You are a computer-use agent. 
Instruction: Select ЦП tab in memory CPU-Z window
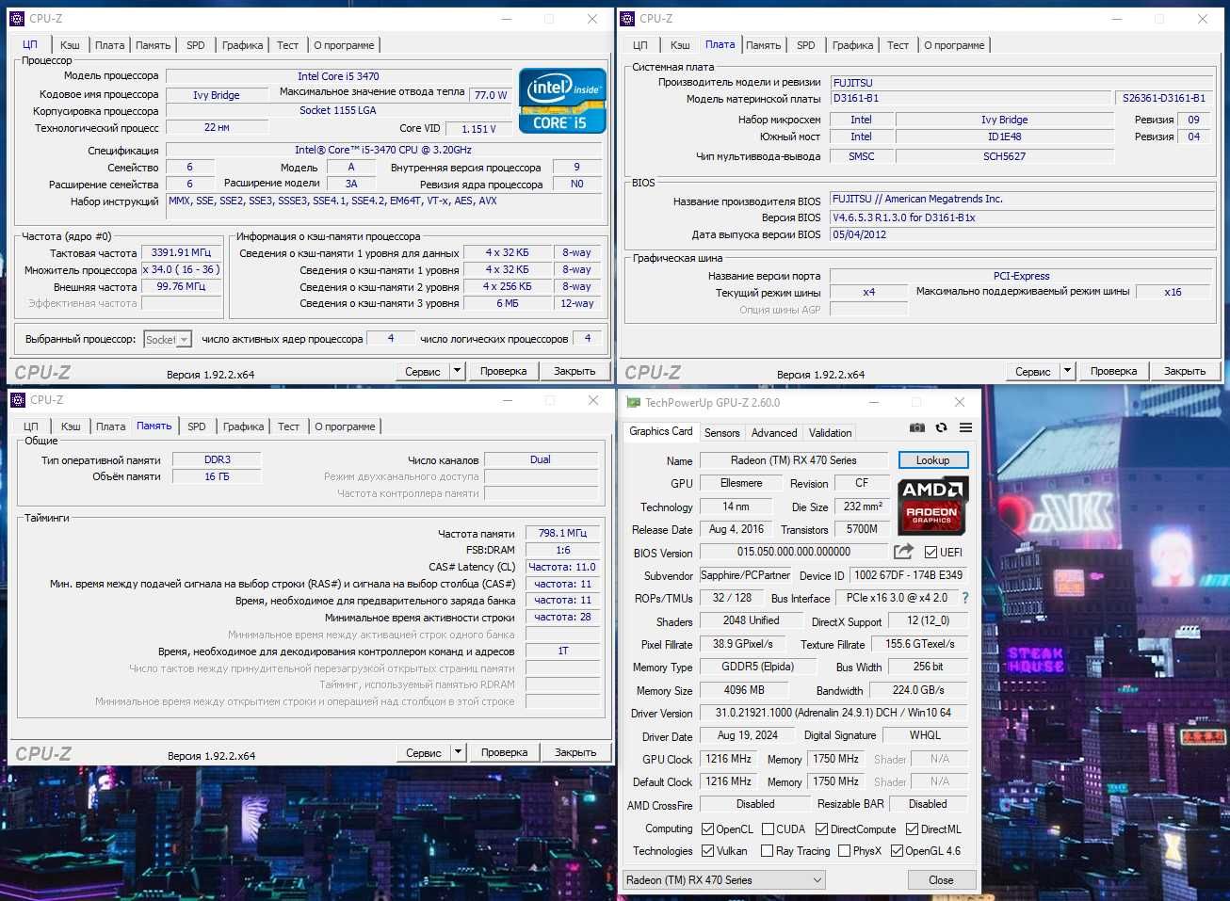31,426
